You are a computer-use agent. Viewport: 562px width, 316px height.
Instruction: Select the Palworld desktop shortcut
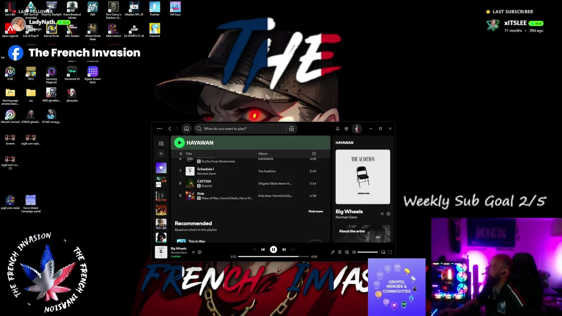[x=155, y=31]
